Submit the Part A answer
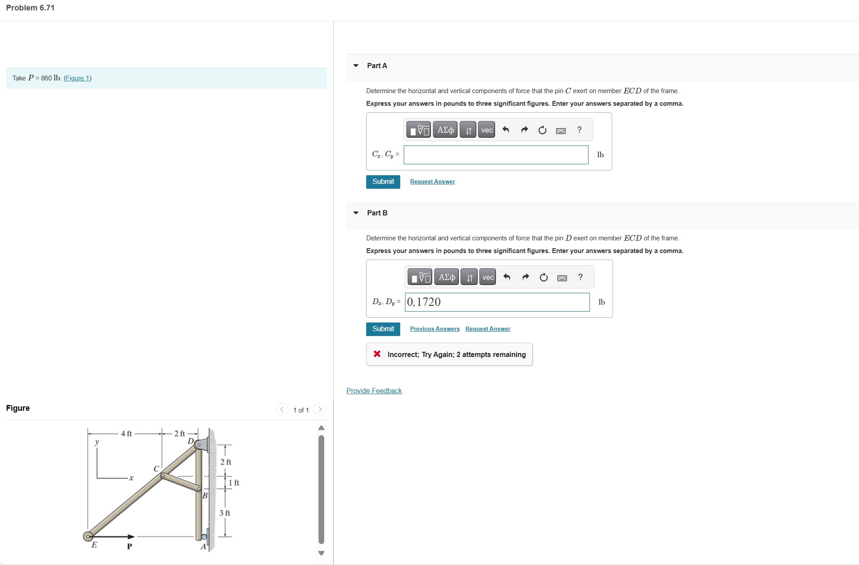859x565 pixels. pyautogui.click(x=383, y=181)
